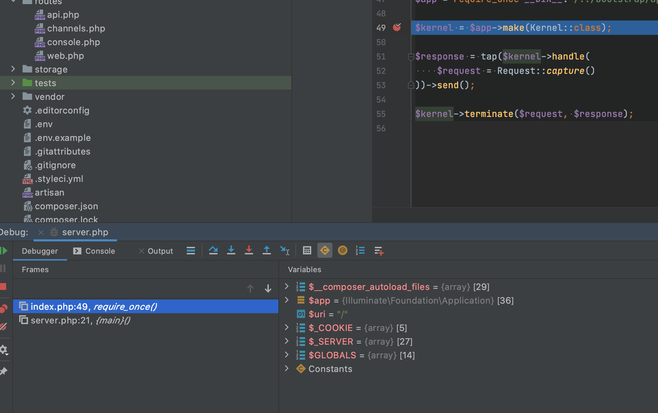
Task: Close the server.php debug session tab
Action: [x=41, y=232]
